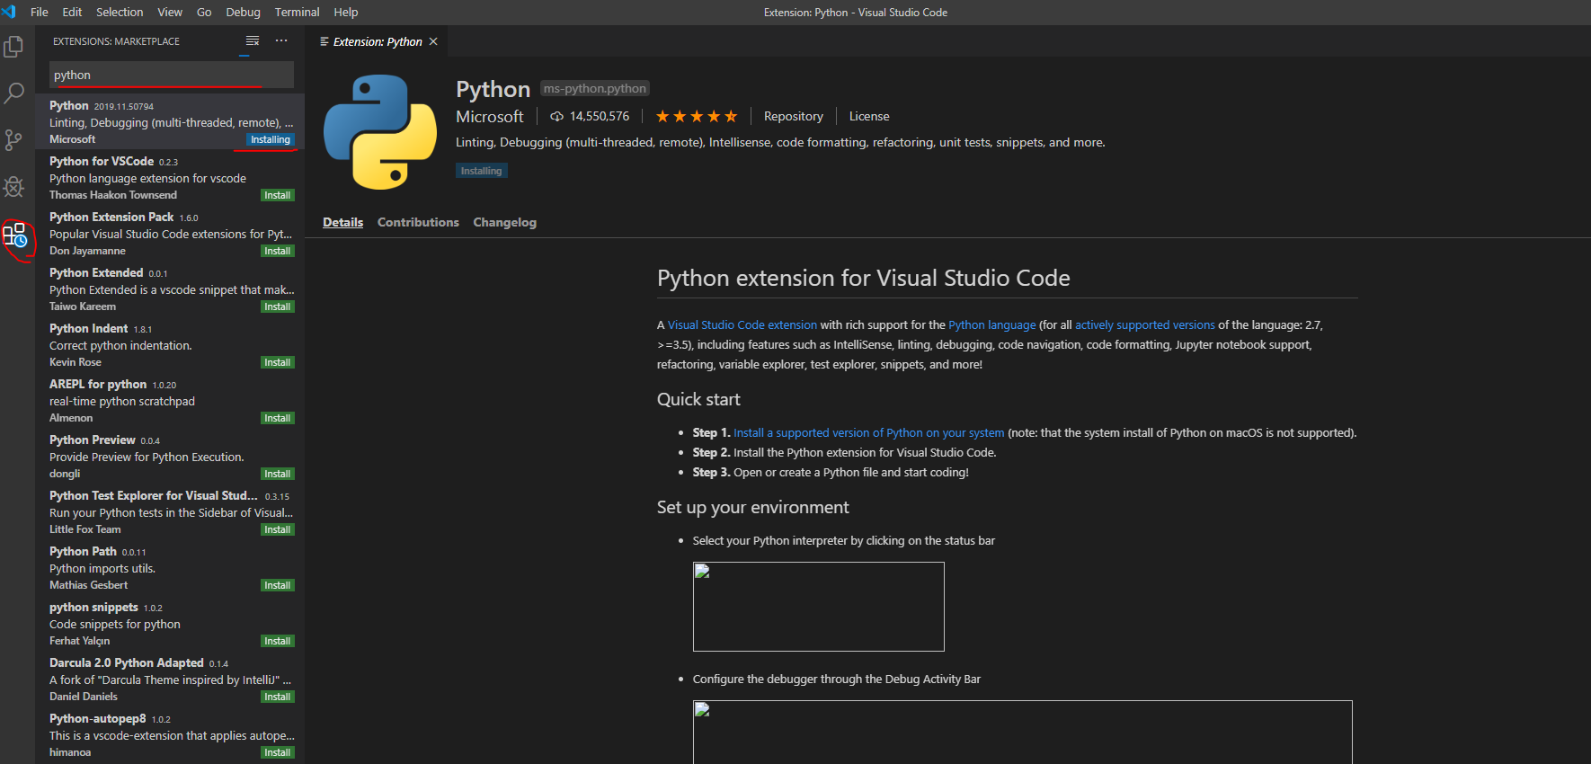
Task: Open the File menu
Action: (x=40, y=12)
